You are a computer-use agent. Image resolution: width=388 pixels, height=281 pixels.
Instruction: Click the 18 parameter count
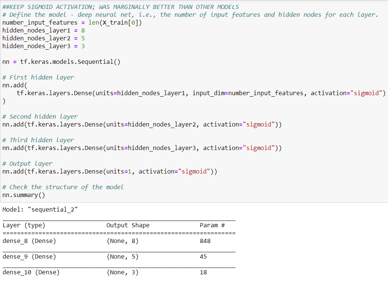203,272
